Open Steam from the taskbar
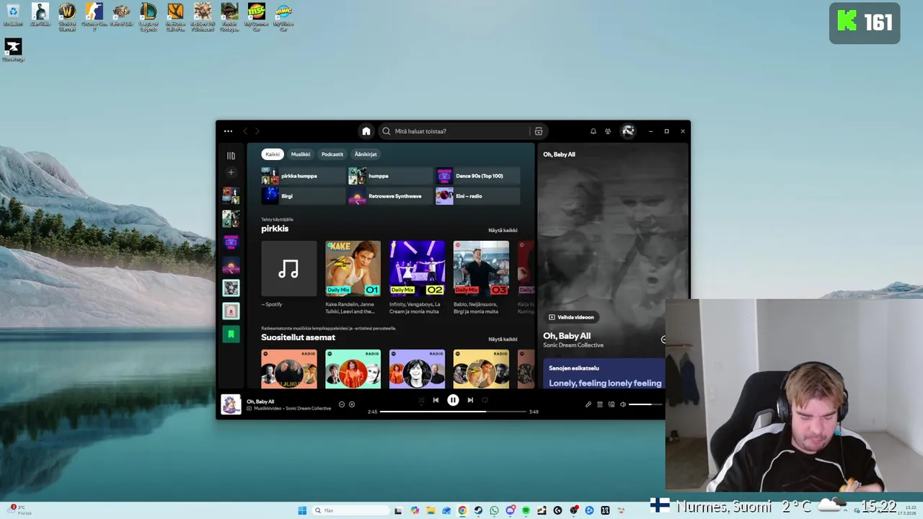Image resolution: width=923 pixels, height=519 pixels. [x=478, y=510]
